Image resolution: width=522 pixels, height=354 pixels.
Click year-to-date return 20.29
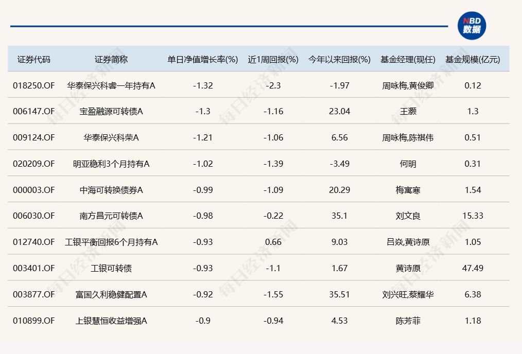coord(340,190)
